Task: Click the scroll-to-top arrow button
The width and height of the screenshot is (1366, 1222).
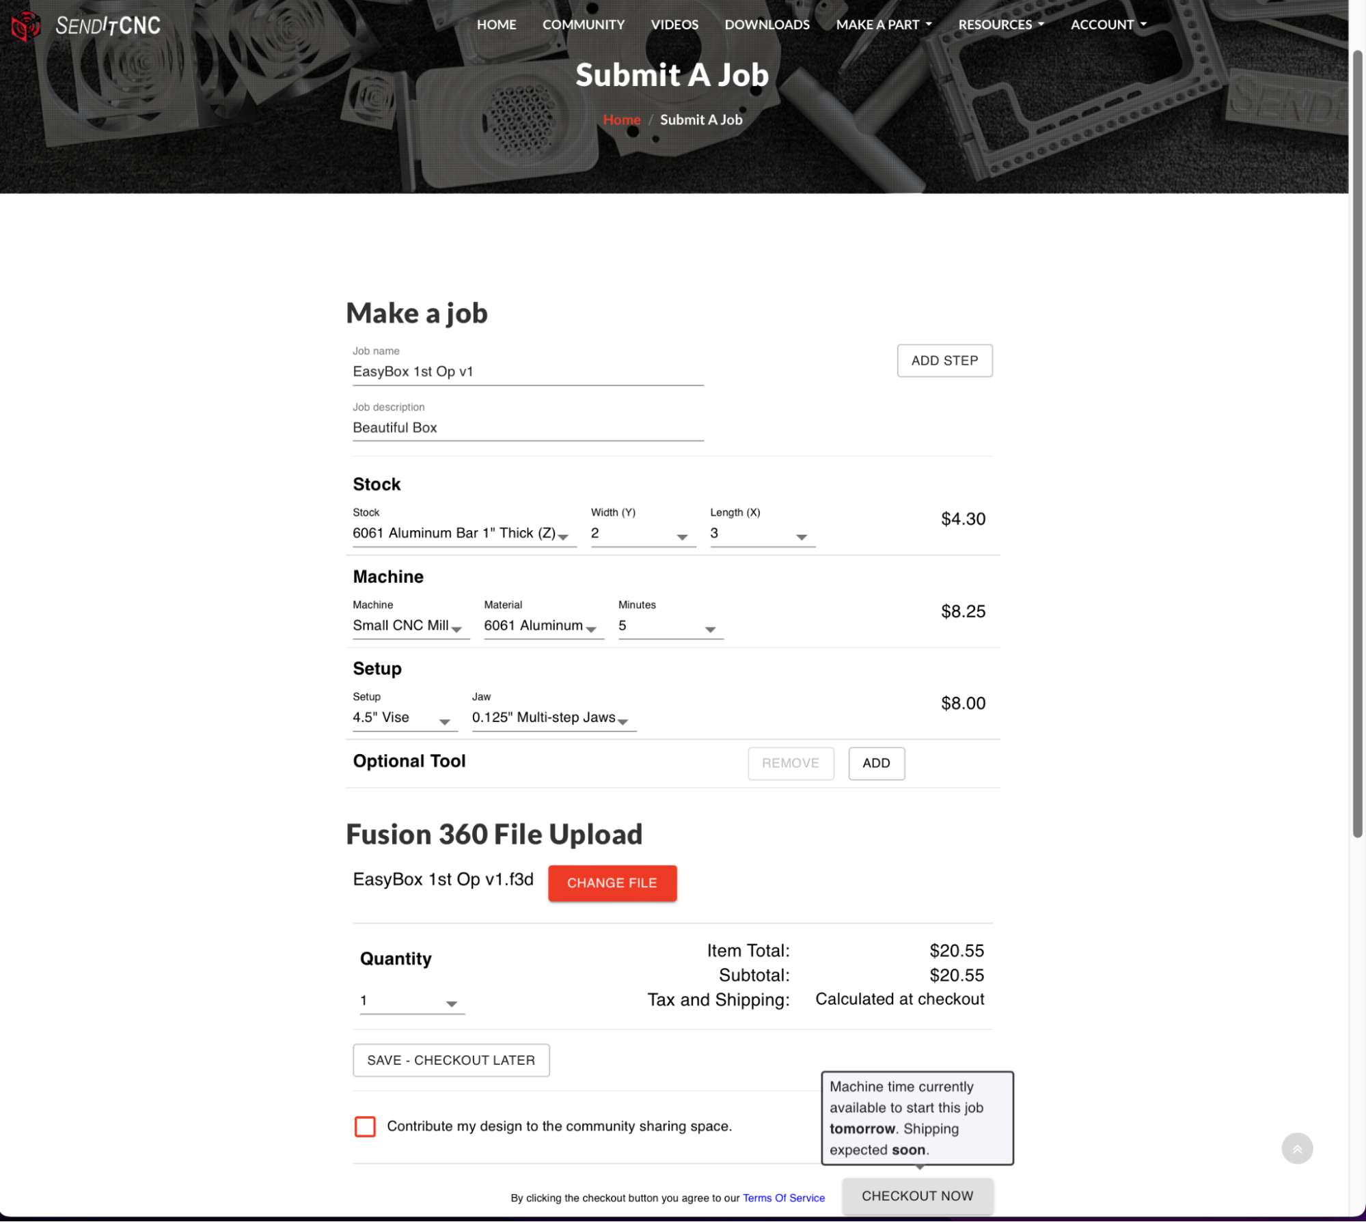Action: point(1296,1148)
